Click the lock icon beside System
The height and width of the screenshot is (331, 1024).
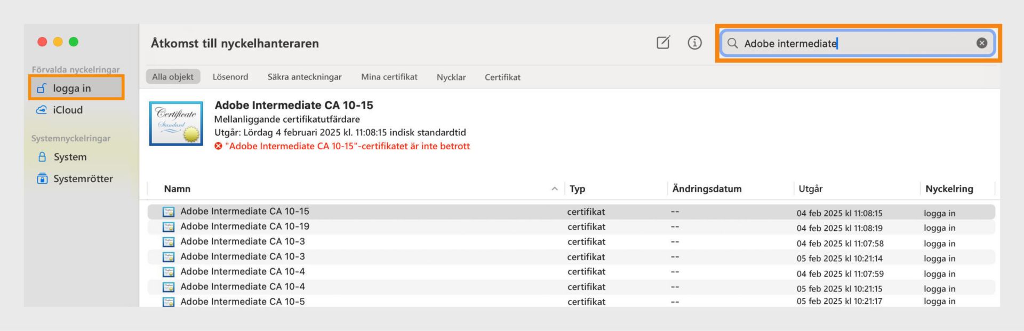[x=42, y=157]
